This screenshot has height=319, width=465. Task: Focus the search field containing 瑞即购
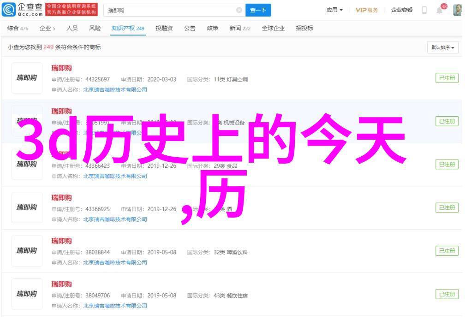pyautogui.click(x=174, y=11)
